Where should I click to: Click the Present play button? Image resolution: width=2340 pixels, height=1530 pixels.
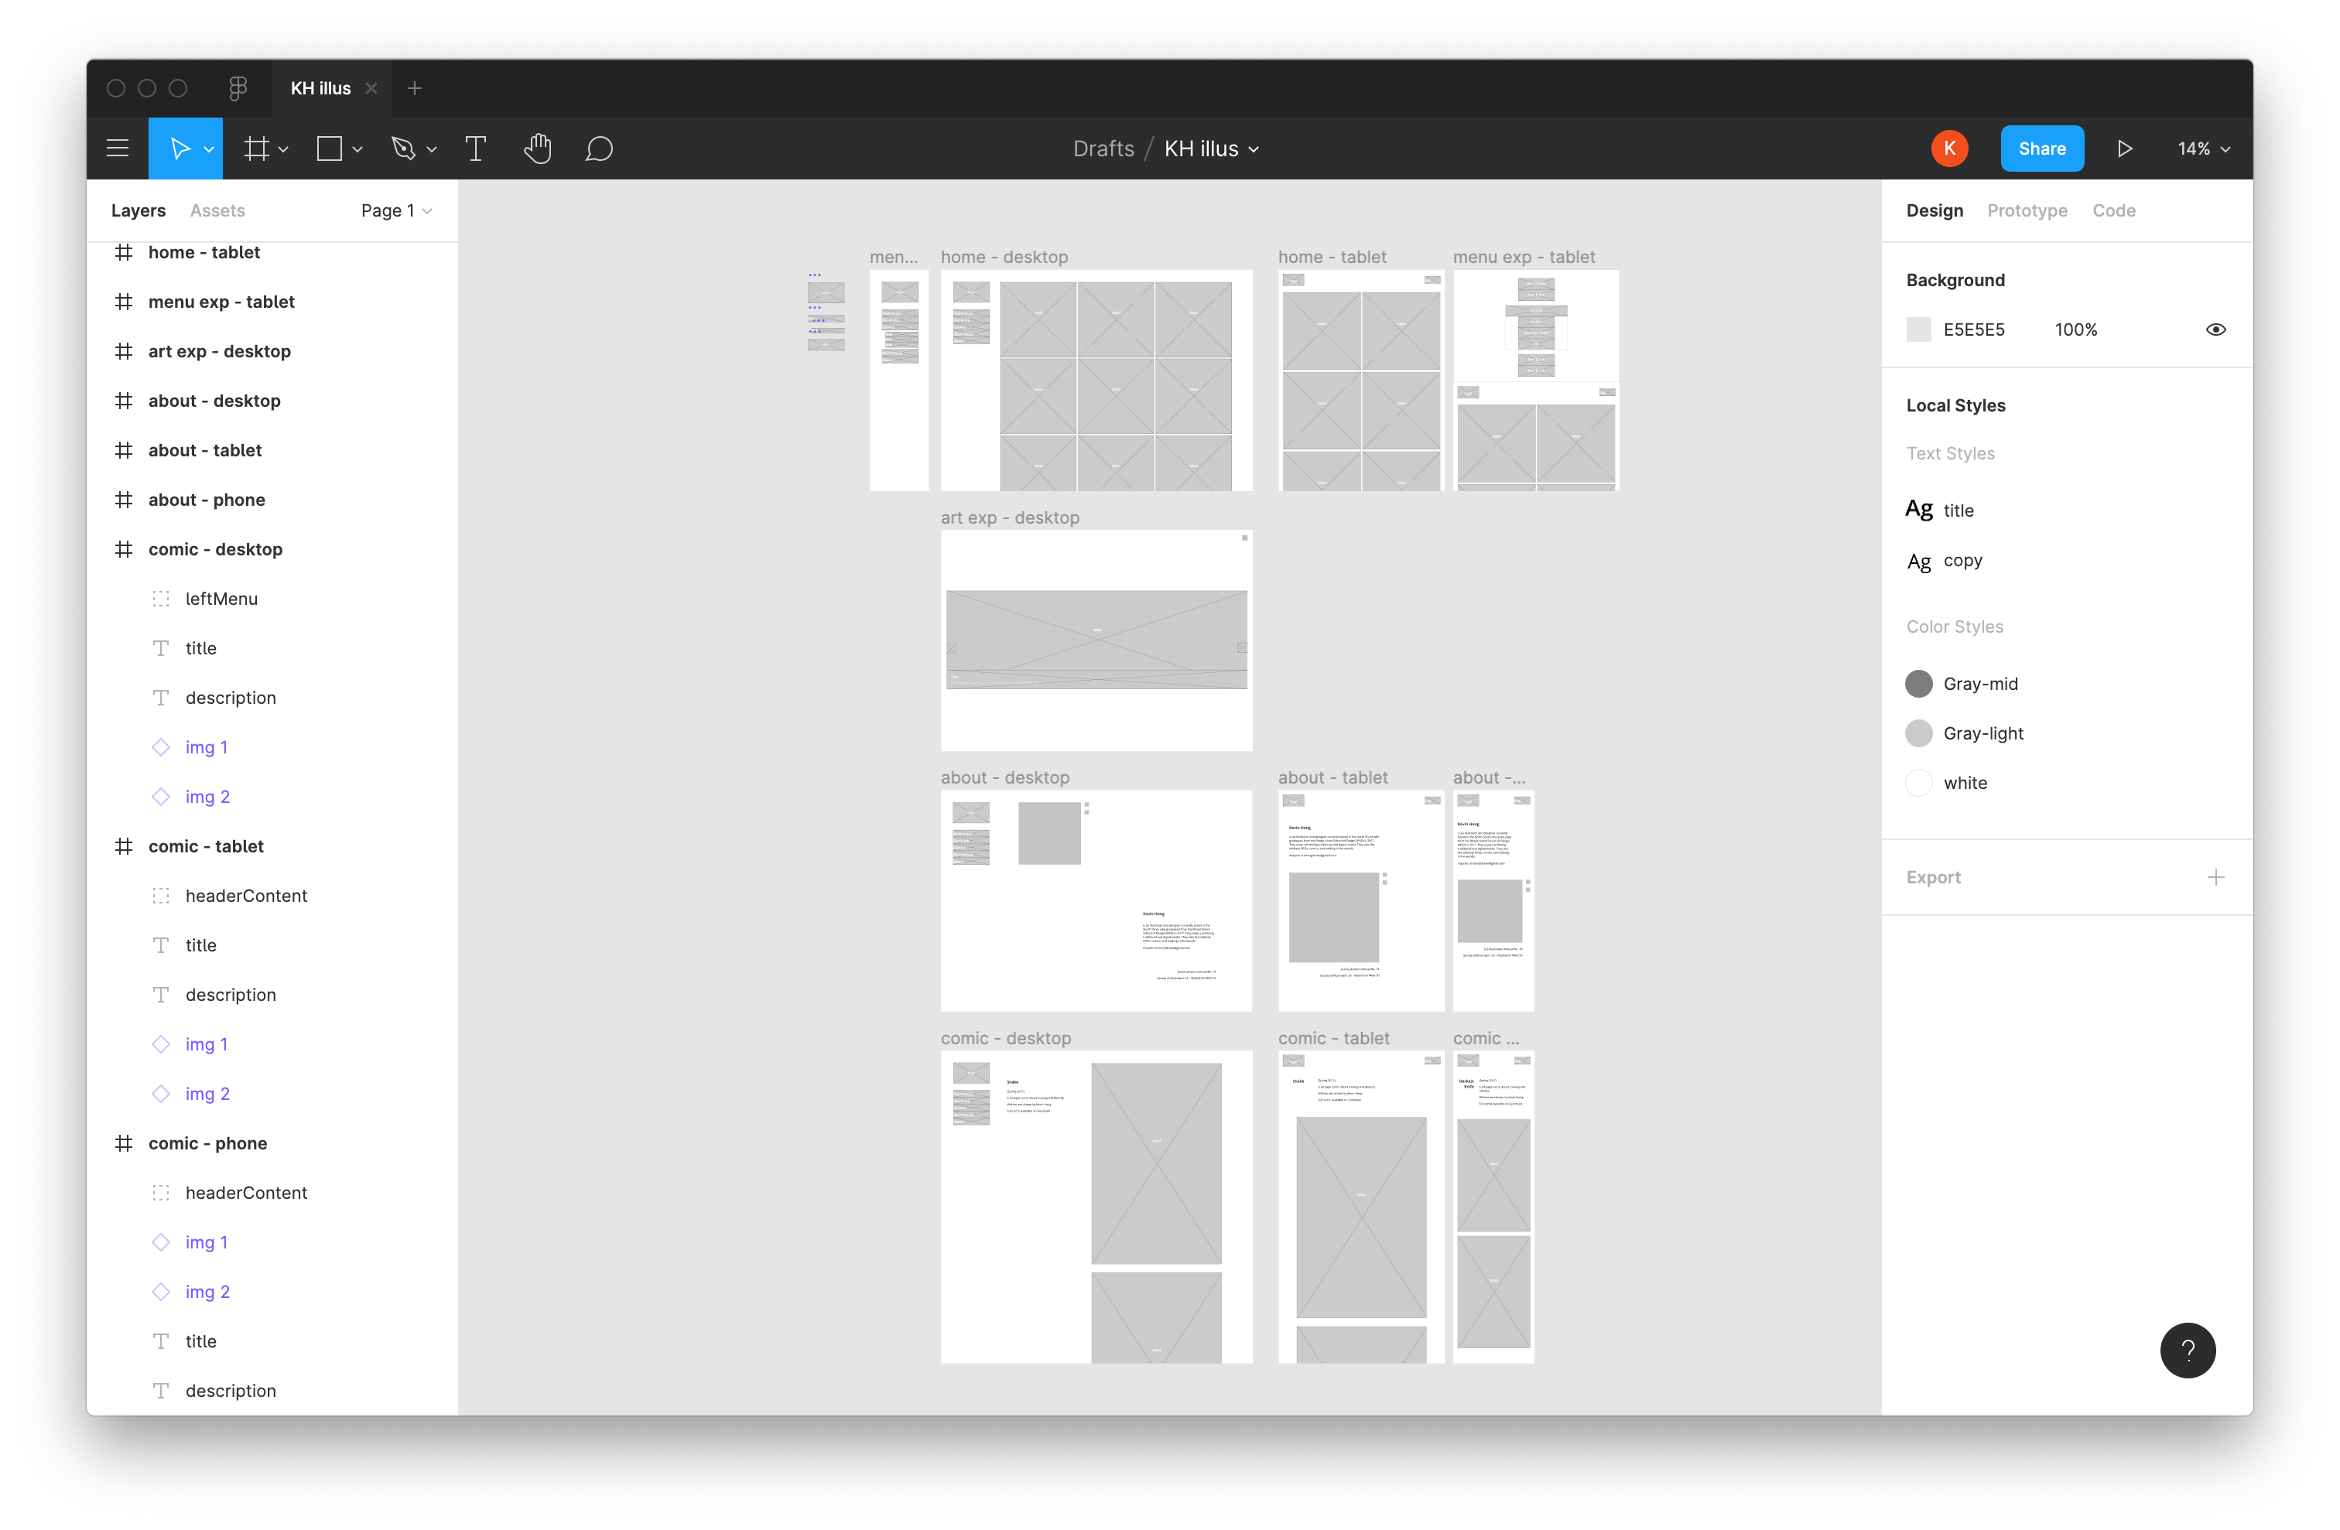2125,149
